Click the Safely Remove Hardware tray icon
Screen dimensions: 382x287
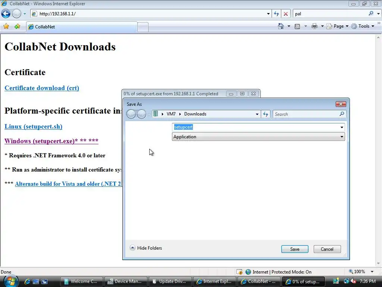click(336, 281)
